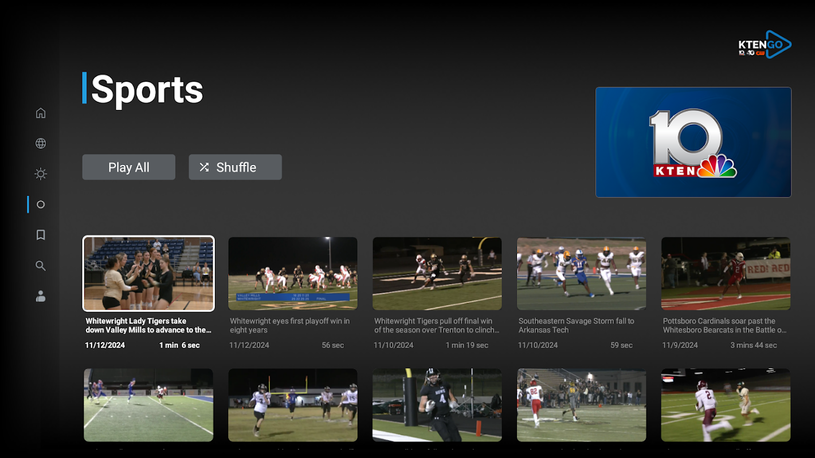Image resolution: width=815 pixels, height=458 pixels.
Task: Select title "Whitewright eyes first playoff win in eight years"
Action: click(x=290, y=325)
